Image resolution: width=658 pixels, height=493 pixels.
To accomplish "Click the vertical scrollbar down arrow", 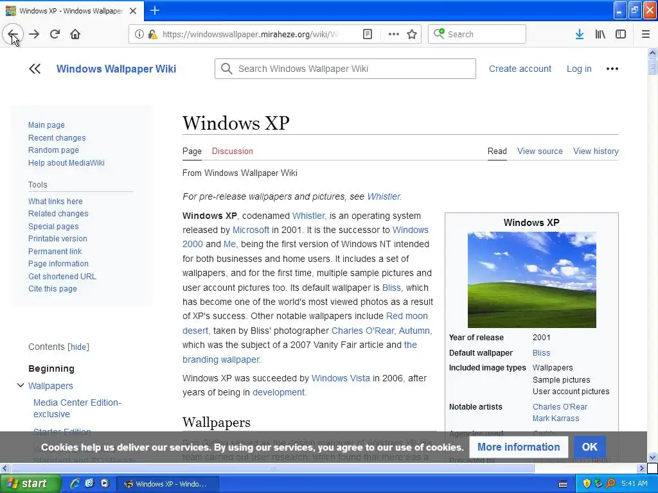I will 652,457.
